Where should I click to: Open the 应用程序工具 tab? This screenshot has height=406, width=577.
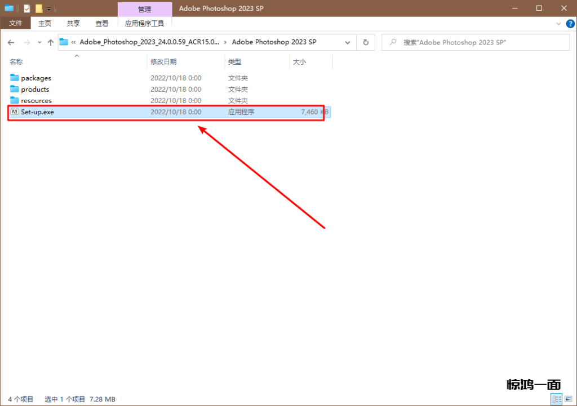pos(144,24)
